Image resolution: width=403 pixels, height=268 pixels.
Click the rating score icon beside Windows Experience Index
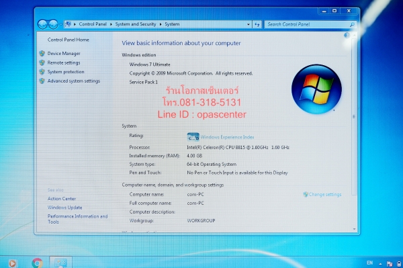(x=193, y=137)
